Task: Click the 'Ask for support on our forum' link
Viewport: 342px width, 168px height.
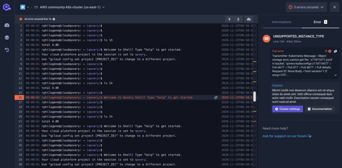Action: coord(285,136)
